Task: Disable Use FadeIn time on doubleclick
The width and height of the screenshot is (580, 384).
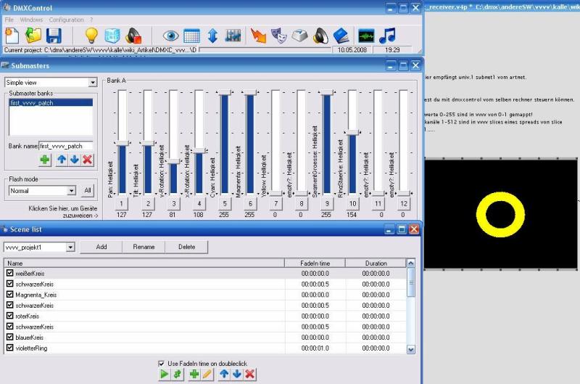Action: point(162,363)
